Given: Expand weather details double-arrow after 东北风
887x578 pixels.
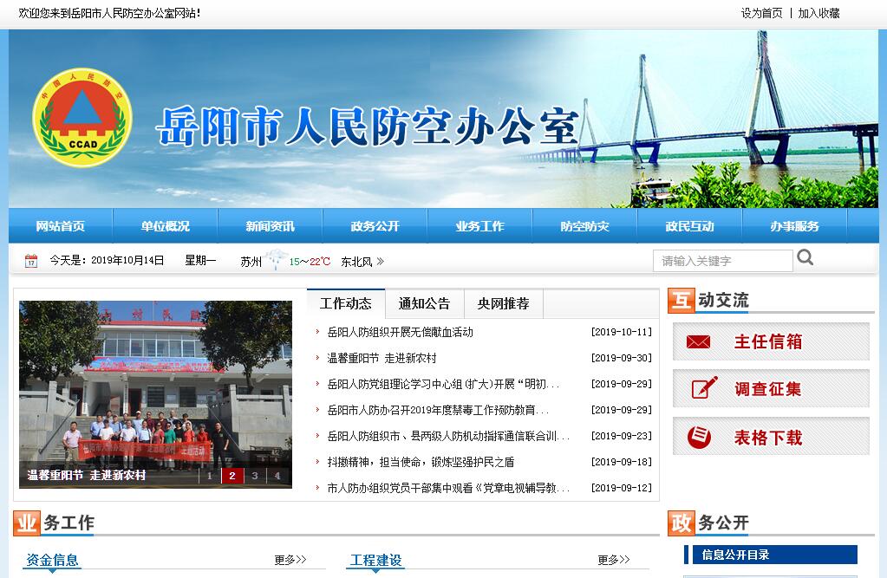Looking at the screenshot, I should pos(380,262).
